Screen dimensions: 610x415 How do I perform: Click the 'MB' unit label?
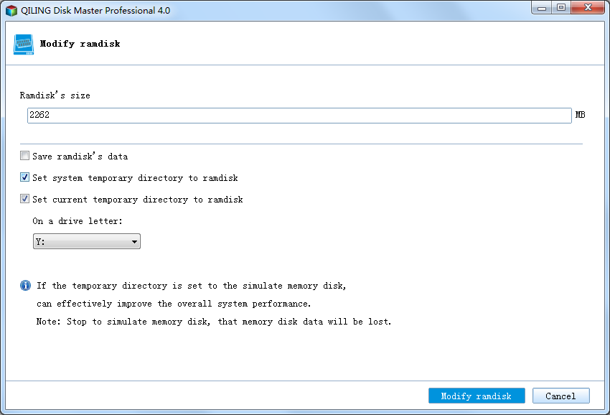coord(580,115)
